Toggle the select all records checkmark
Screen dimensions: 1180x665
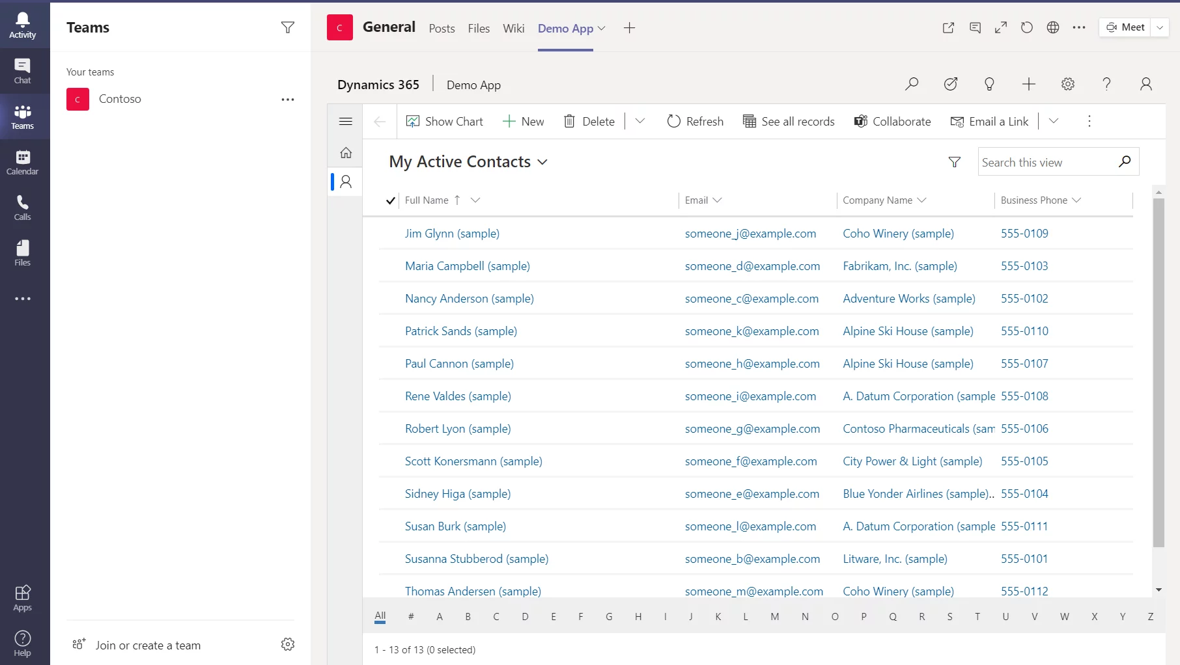(390, 200)
